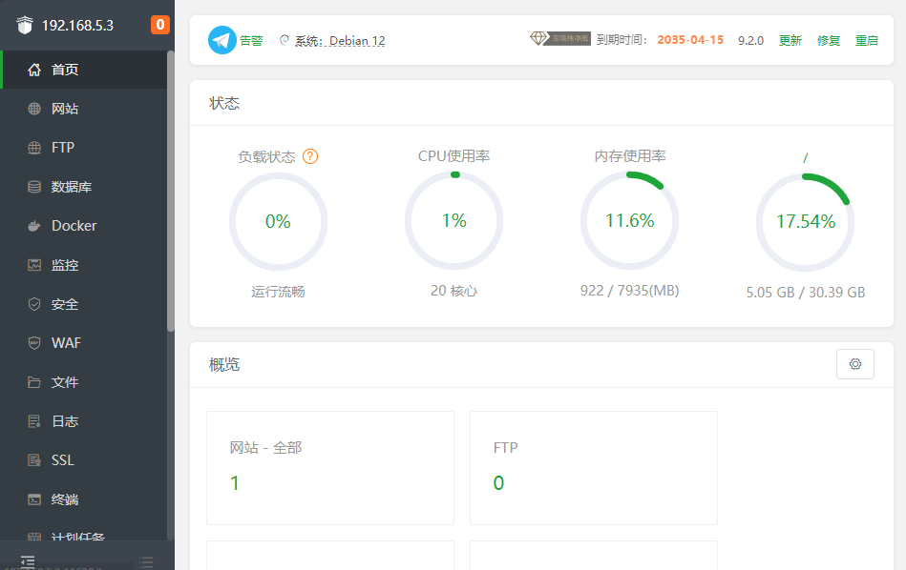Open the 概览 panel settings gear icon
The width and height of the screenshot is (906, 570).
(854, 363)
